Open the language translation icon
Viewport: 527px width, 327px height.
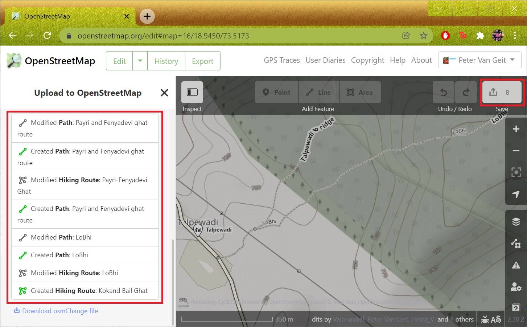click(496, 319)
